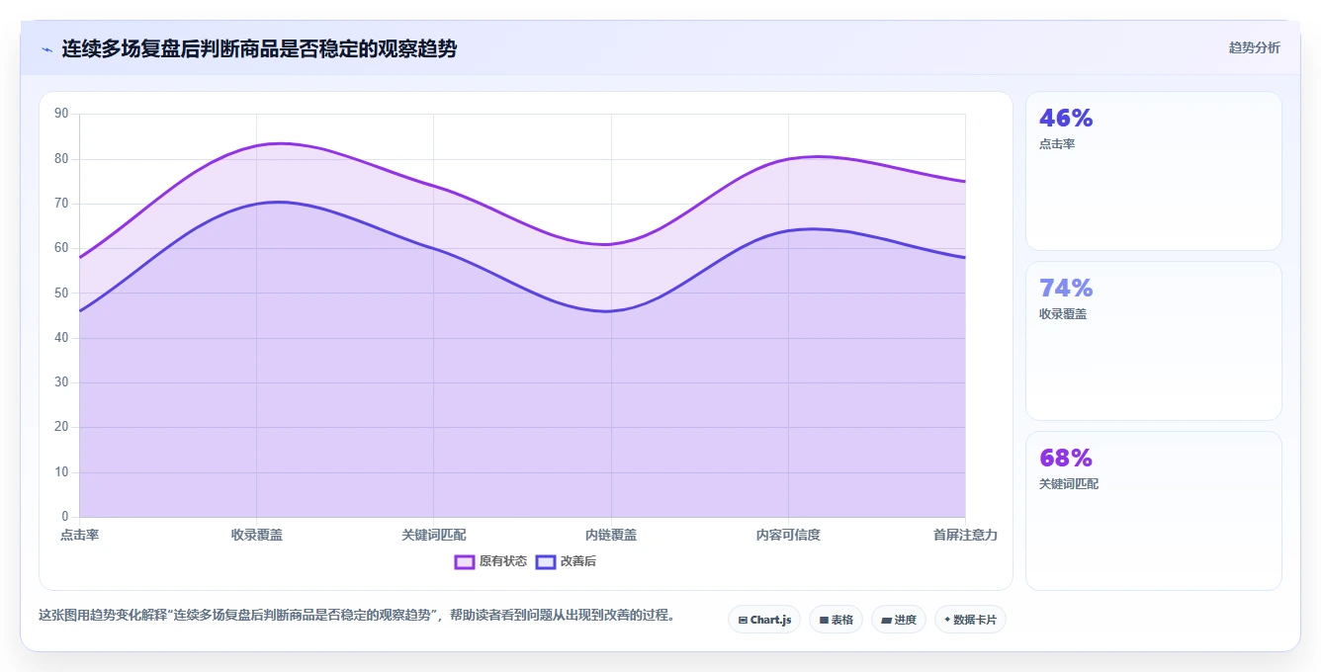The image size is (1321, 672).
Task: Toggle the 原有状态 legend swatch
Action: 465,561
